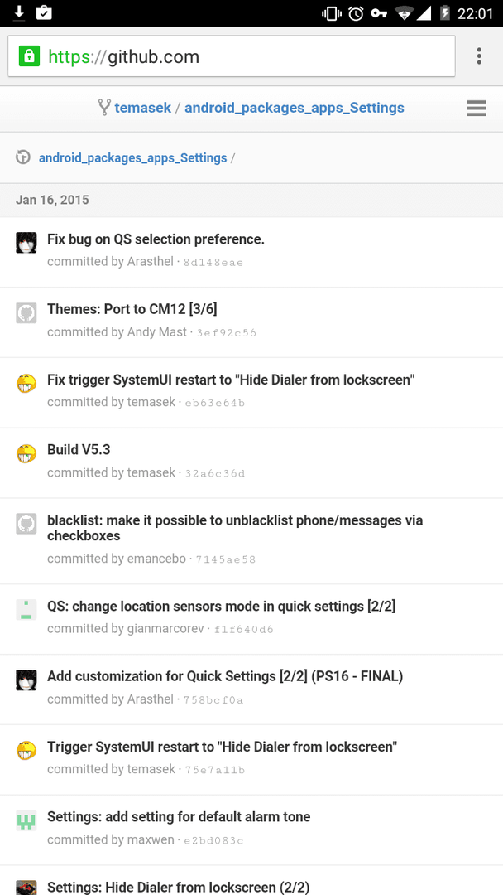
Task: Open the default alarm tone commit
Action: (x=179, y=817)
